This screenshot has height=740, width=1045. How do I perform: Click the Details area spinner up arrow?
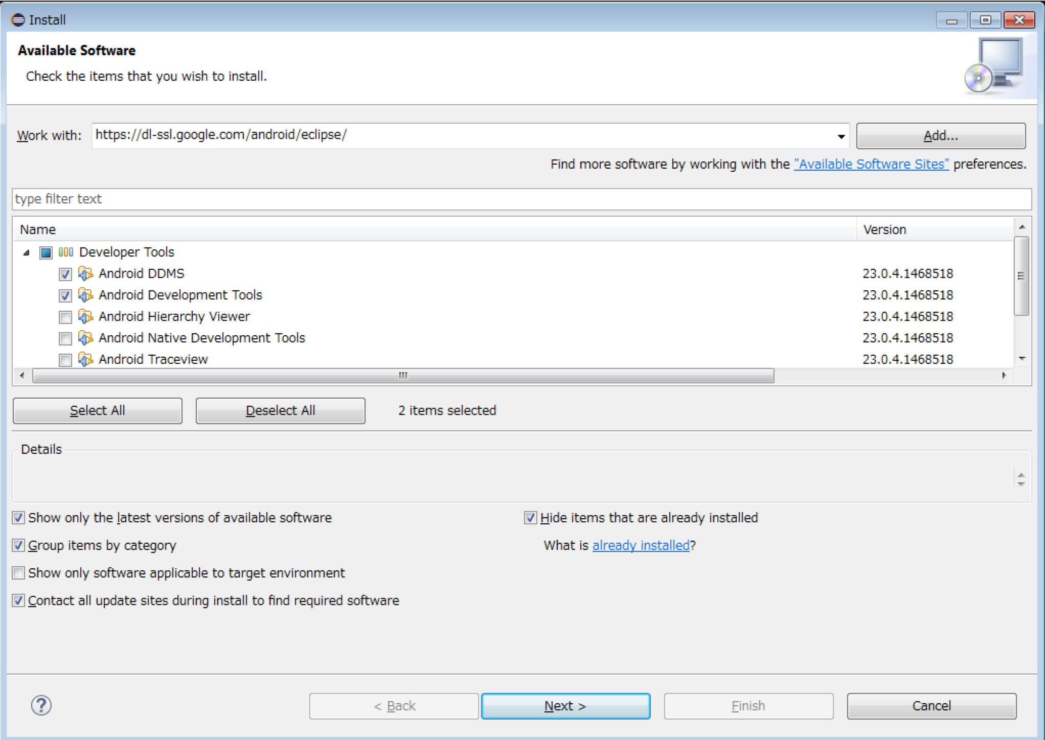tap(1021, 475)
